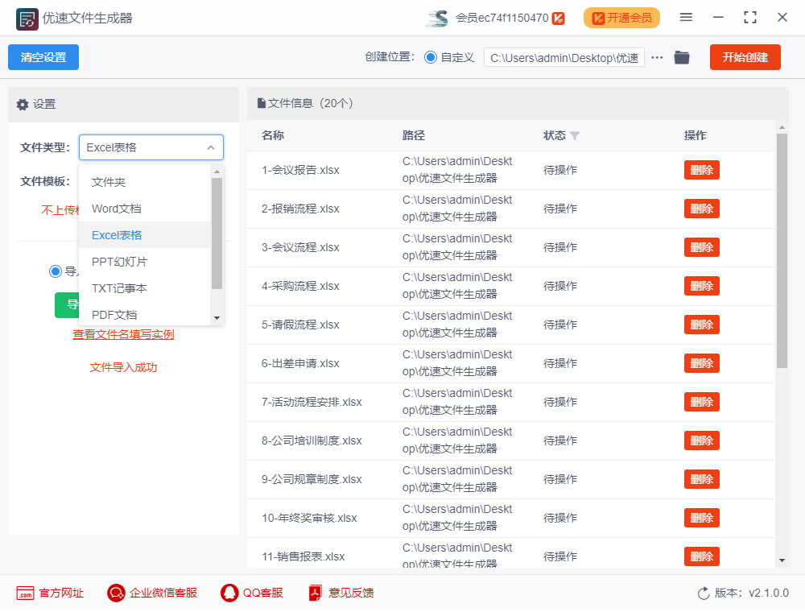The image size is (805, 612).
Task: Select the import radio button in settings
Action: (56, 271)
